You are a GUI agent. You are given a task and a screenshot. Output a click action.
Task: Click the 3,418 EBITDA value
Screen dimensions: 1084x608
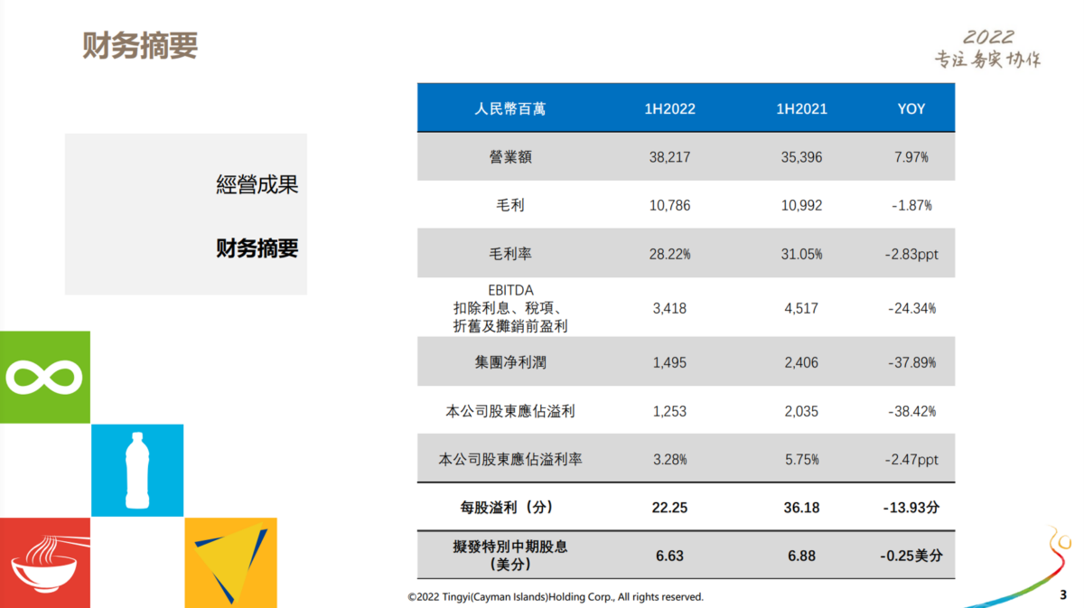pyautogui.click(x=669, y=308)
